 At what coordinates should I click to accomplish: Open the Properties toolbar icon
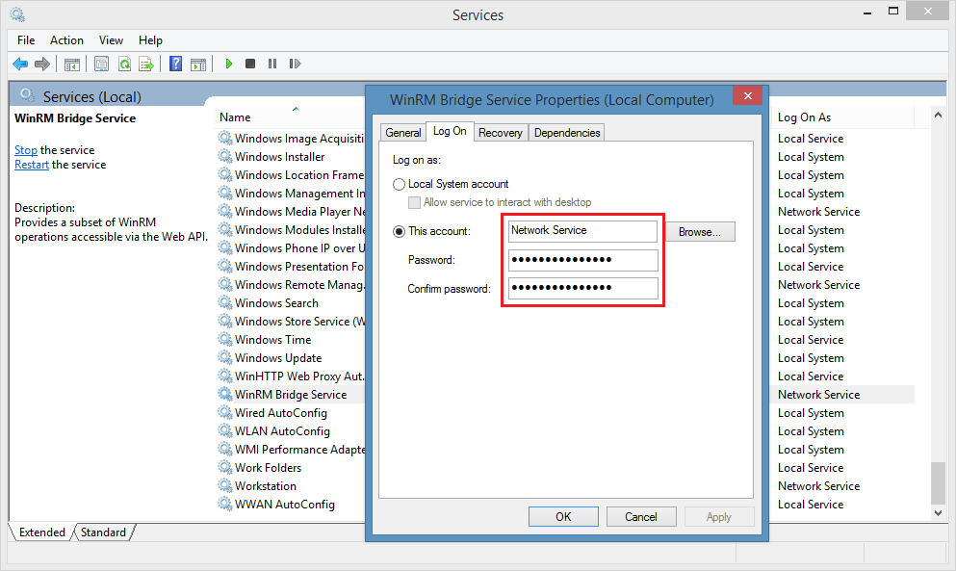[102, 65]
